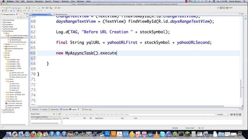Click the Save toolbar icon
The width and height of the screenshot is (248, 139).
tap(13, 8)
